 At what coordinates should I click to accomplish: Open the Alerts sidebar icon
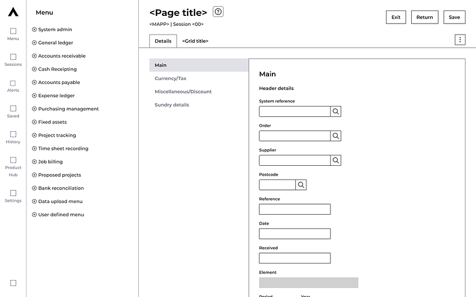point(13,86)
